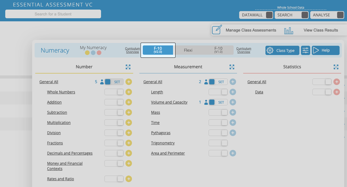Open the Data link under Statistics

(259, 92)
